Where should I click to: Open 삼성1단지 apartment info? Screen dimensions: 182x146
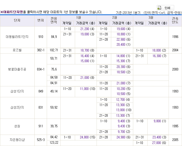[17, 91]
